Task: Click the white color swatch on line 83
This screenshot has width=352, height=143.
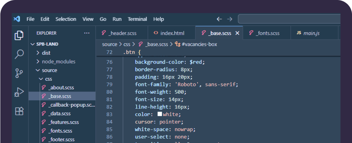Action: (160, 114)
